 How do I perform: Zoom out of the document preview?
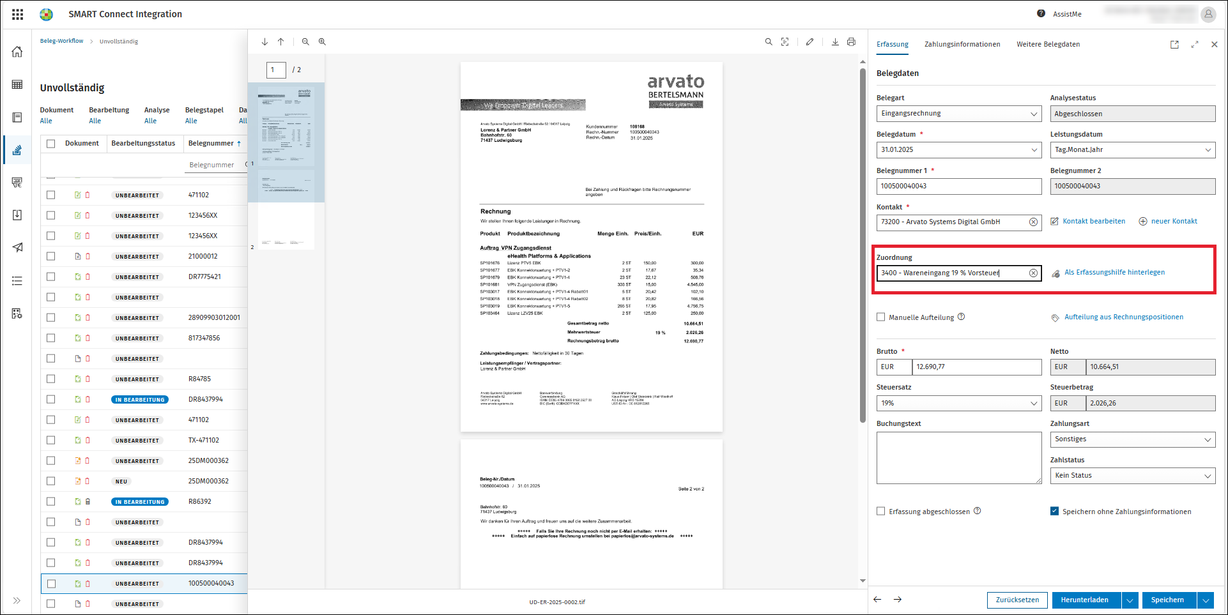coord(305,42)
